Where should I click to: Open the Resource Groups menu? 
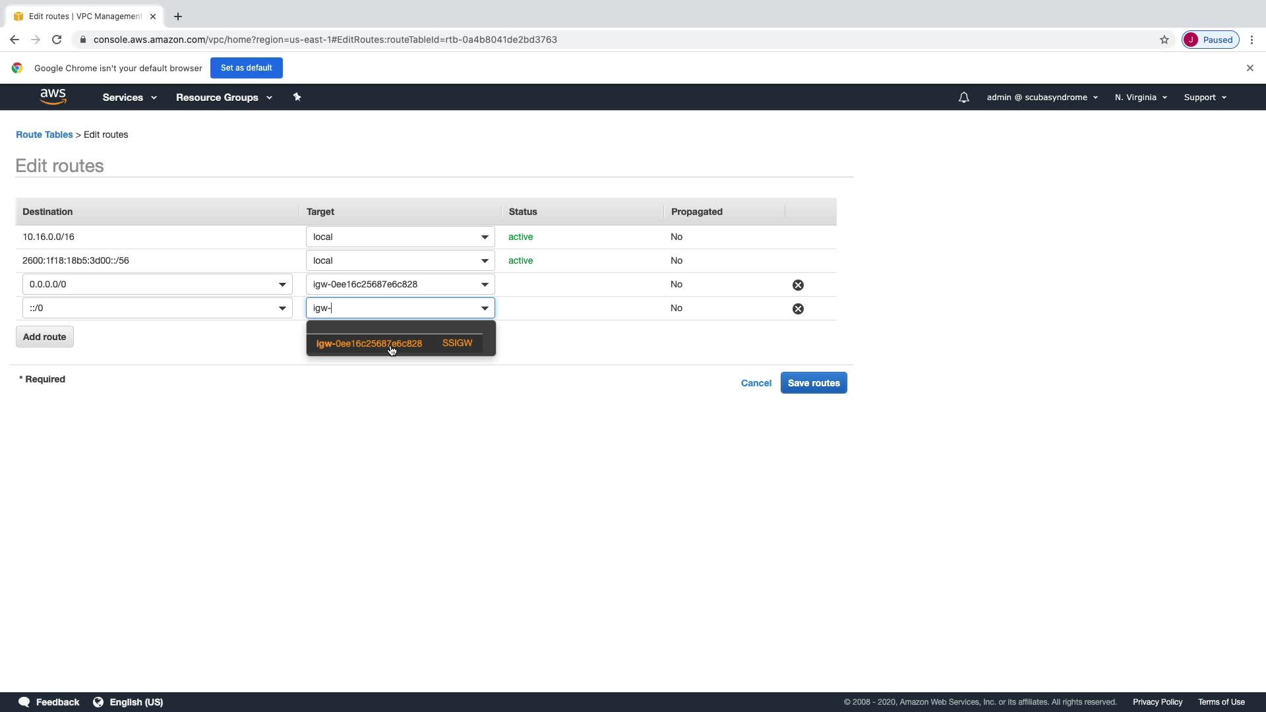click(x=224, y=98)
